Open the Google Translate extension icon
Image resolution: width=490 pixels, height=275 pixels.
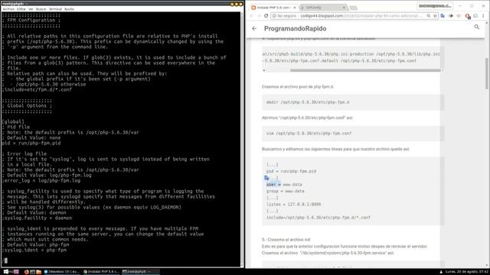pos(443,15)
